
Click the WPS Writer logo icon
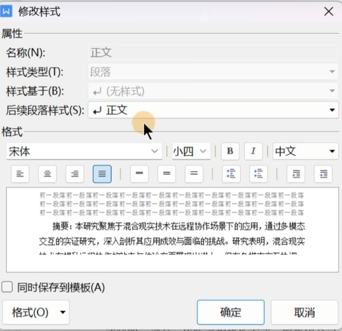point(6,11)
